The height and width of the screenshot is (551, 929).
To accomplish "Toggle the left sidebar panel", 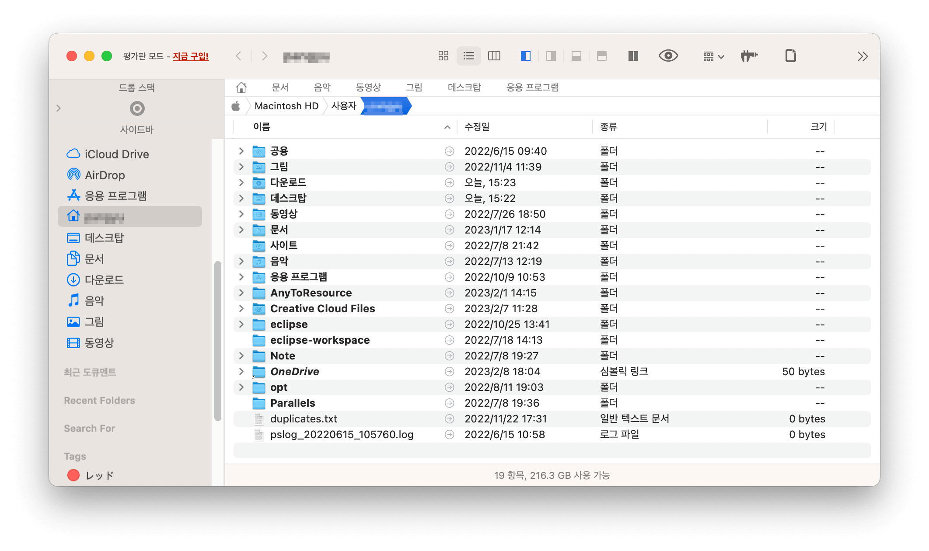I will (x=526, y=56).
